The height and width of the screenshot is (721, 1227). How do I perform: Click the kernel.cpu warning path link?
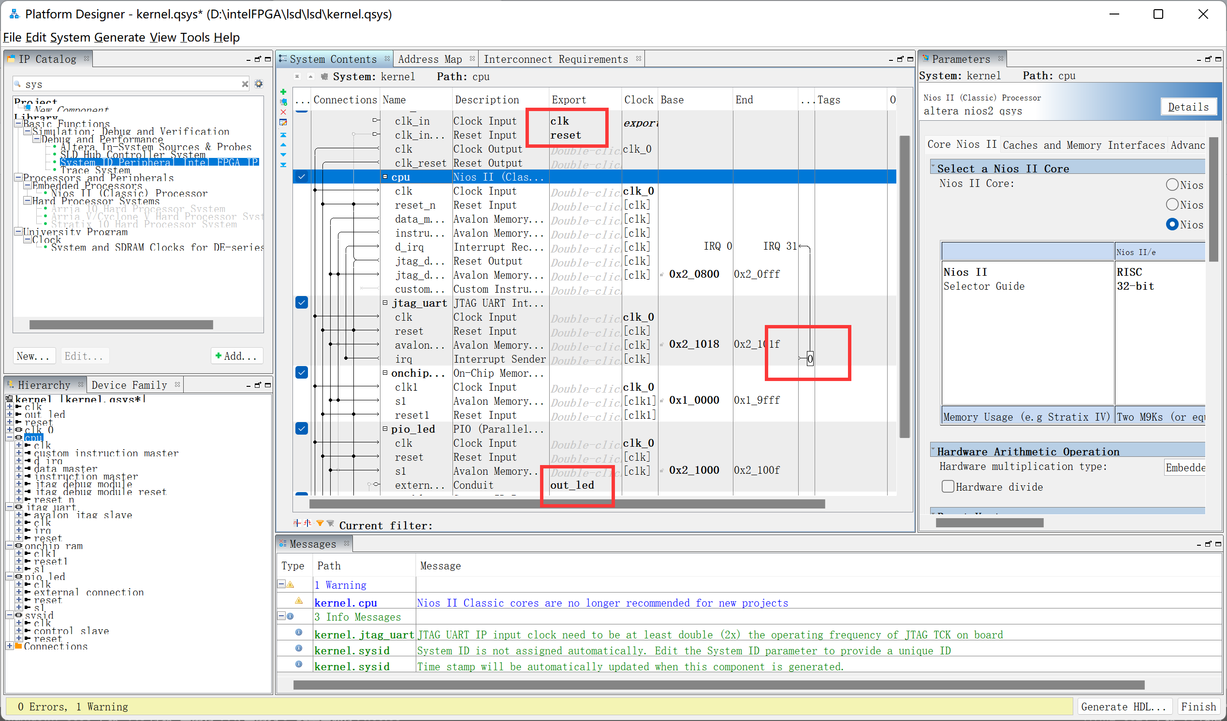tap(345, 603)
